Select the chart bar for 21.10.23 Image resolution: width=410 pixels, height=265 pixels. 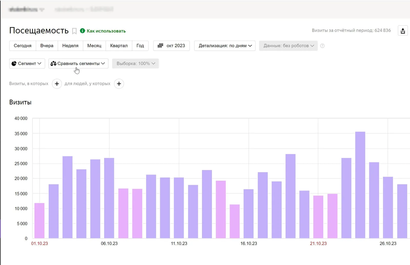(x=318, y=217)
